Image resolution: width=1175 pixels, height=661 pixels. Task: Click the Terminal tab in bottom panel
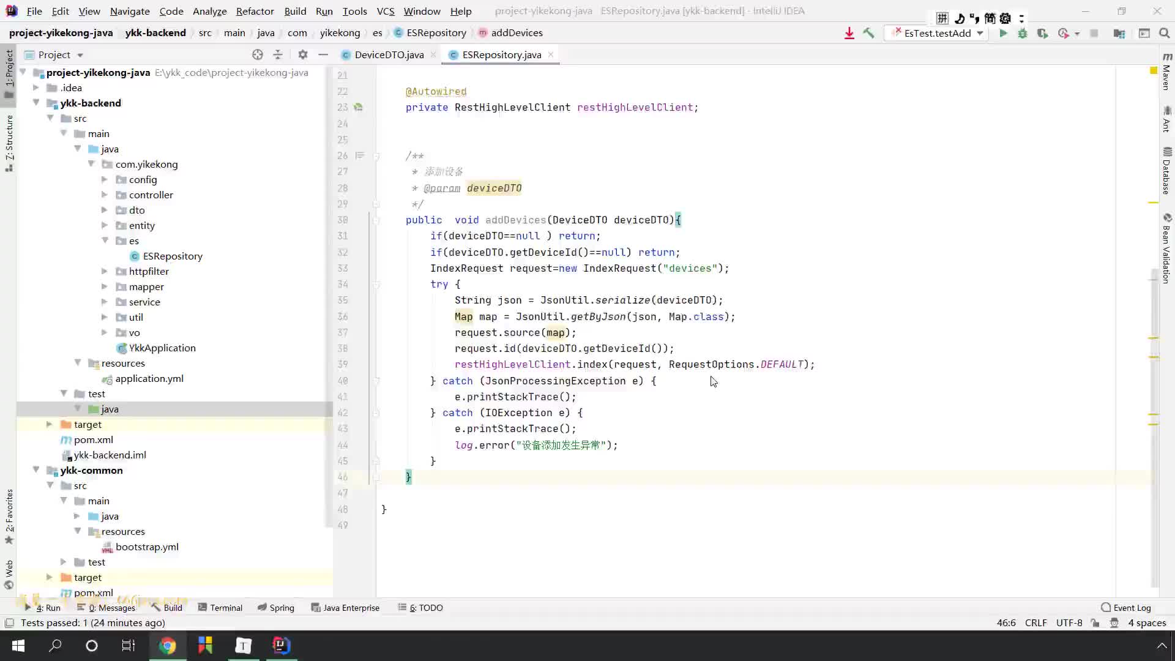[226, 608]
